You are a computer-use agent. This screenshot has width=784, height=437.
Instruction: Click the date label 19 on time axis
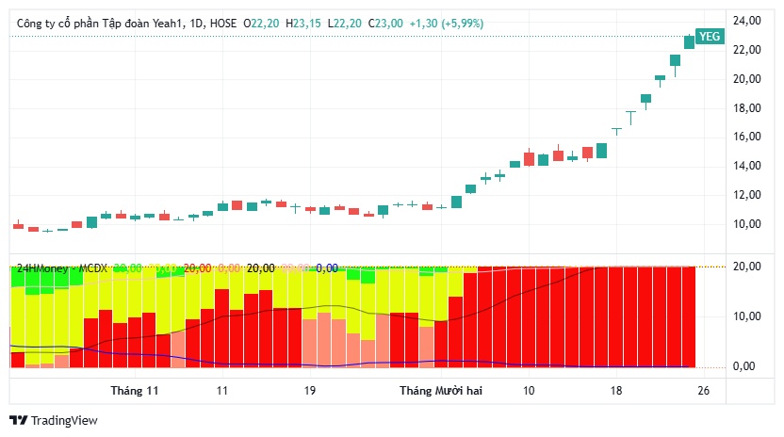tap(310, 391)
